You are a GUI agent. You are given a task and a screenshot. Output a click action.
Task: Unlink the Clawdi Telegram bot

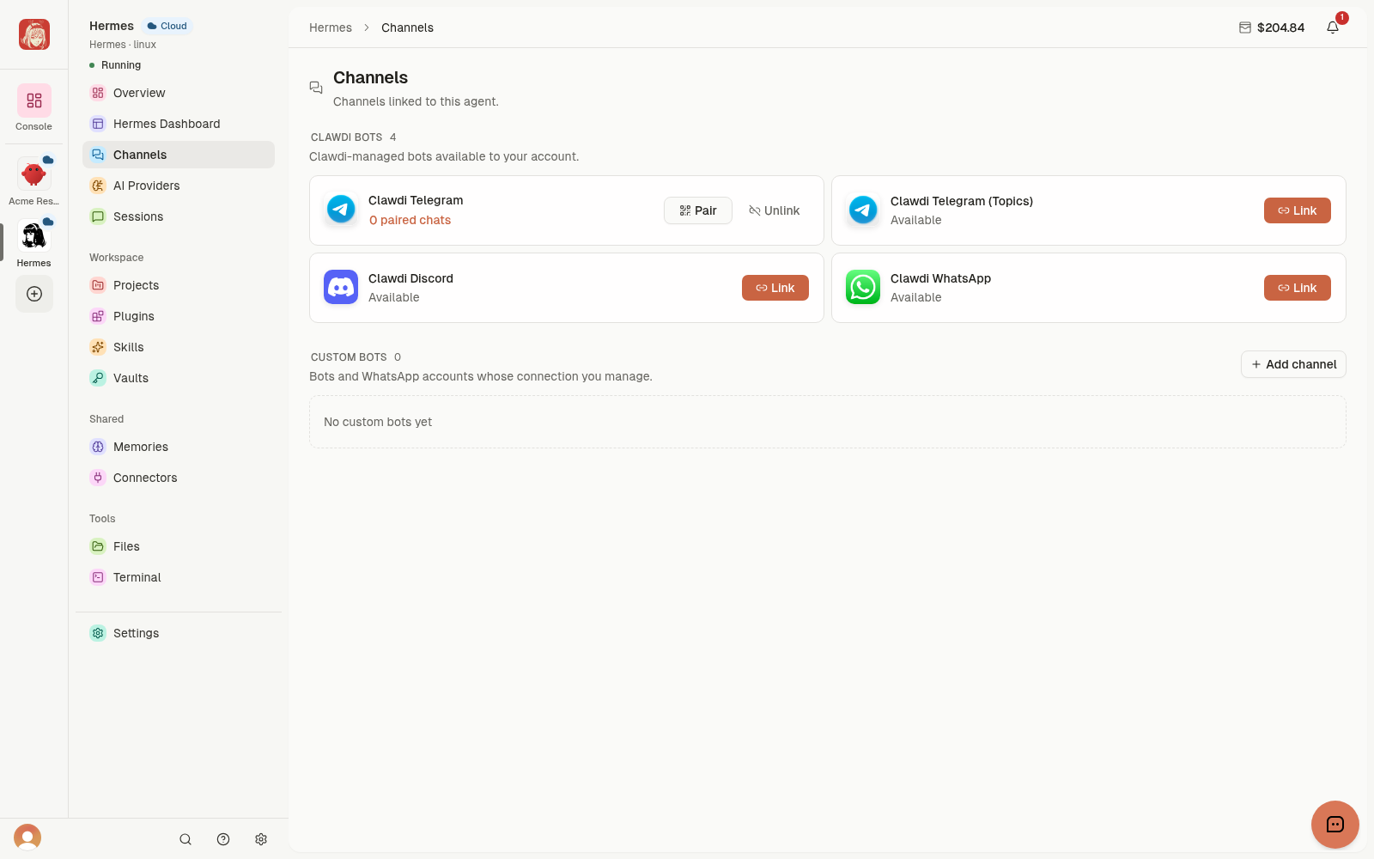(x=775, y=210)
